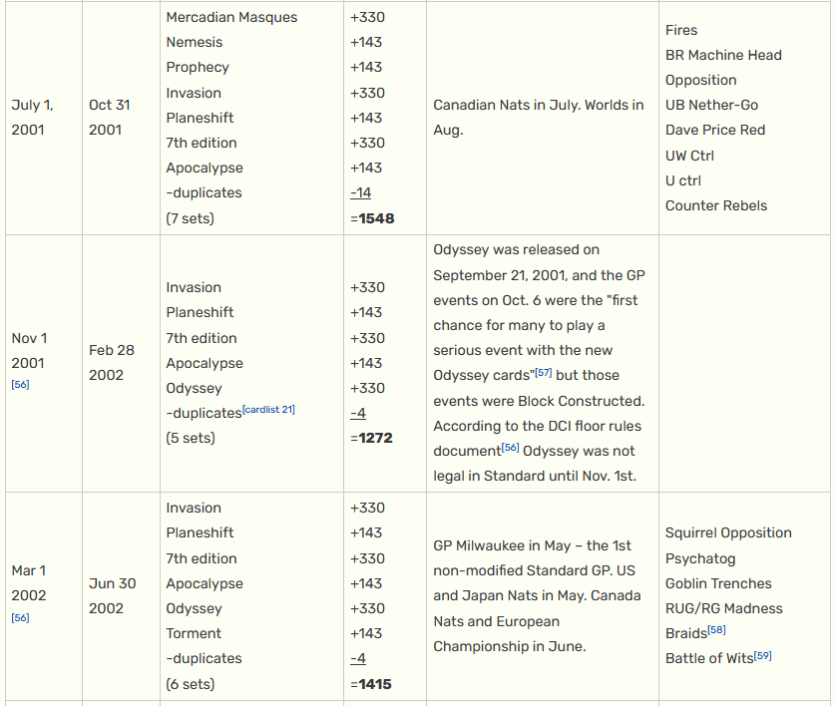This screenshot has width=835, height=706.
Task: Open footnote 59 next to Battle of Wits
Action: pos(762,655)
